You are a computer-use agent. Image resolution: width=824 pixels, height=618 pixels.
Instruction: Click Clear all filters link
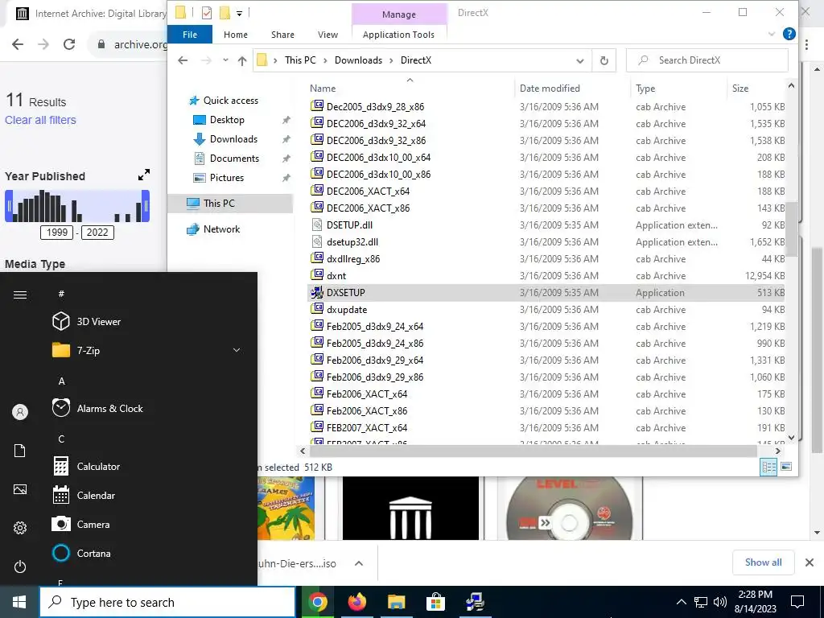40,120
